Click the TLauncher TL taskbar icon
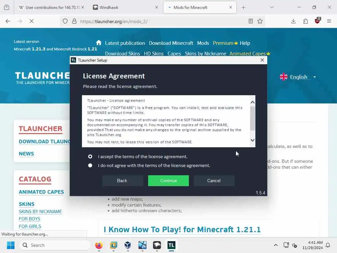 point(171,245)
